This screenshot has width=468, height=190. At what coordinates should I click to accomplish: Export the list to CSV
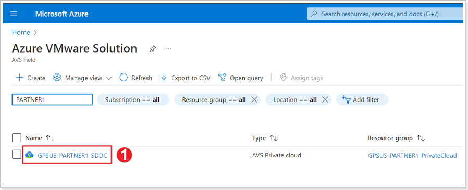[186, 78]
